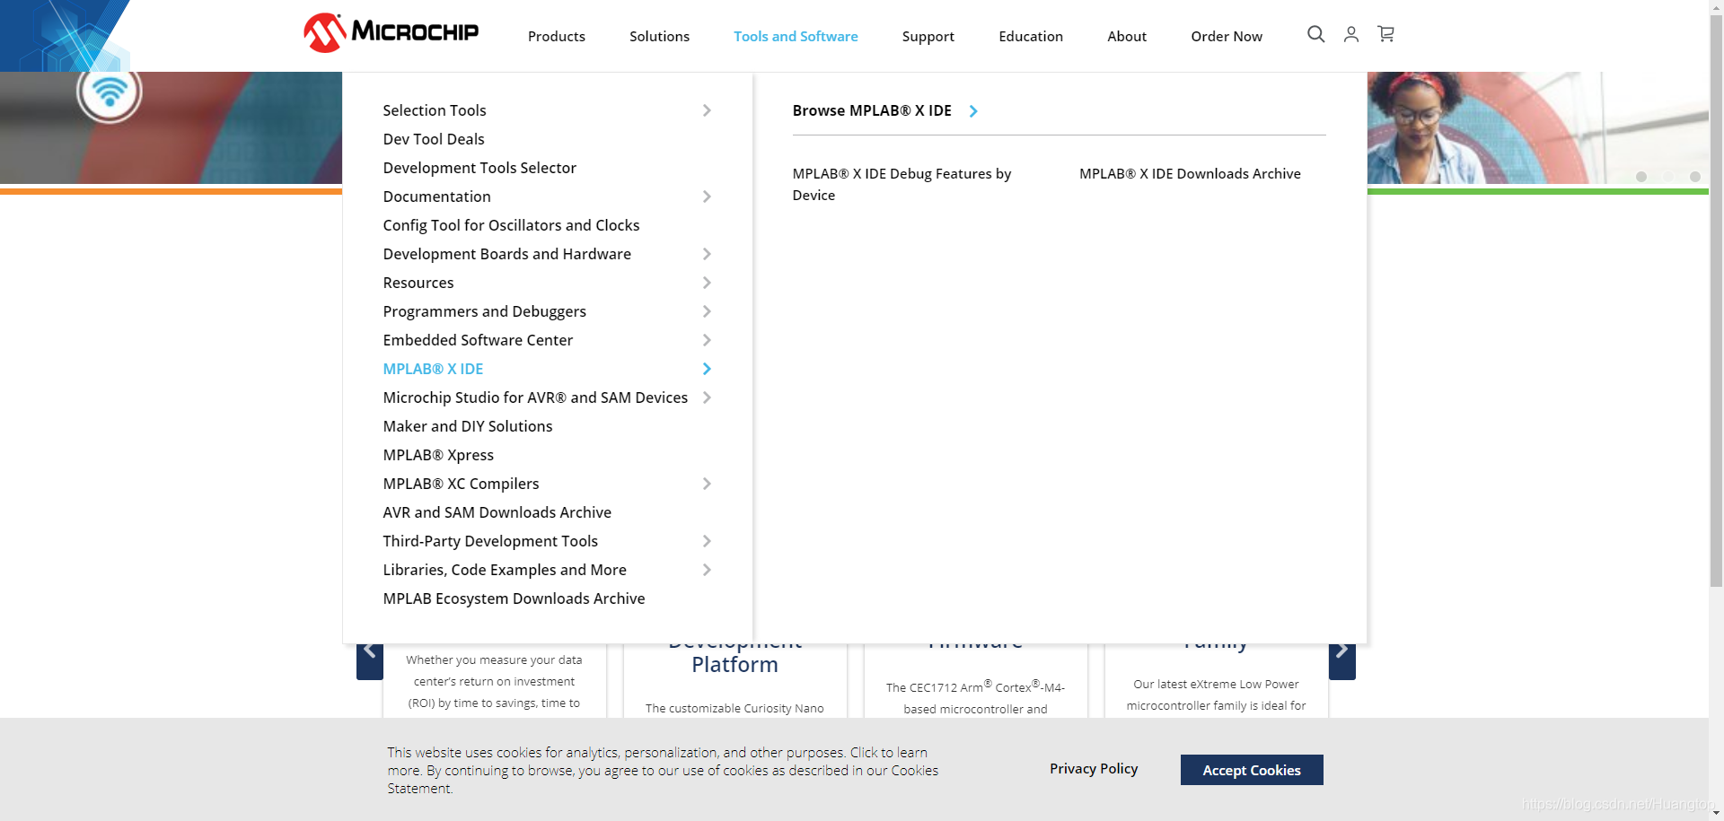The height and width of the screenshot is (821, 1724).
Task: Select Maker and DIY Solutions
Action: click(468, 426)
